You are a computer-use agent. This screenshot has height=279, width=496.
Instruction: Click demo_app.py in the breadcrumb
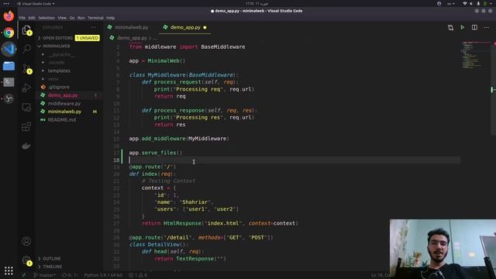[x=132, y=38]
